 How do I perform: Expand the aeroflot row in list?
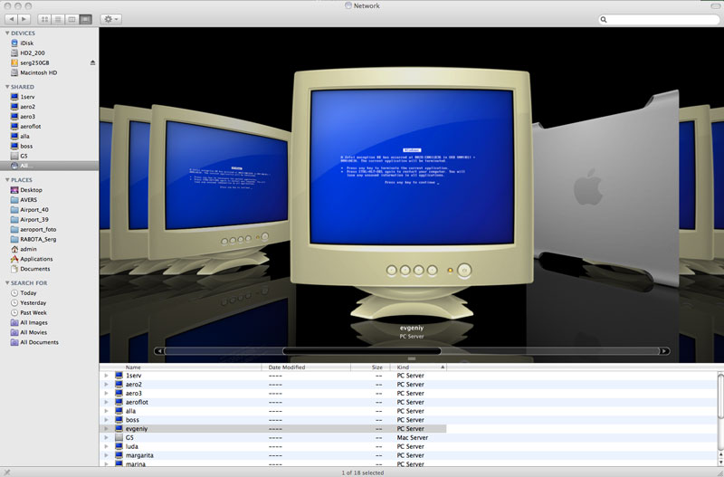106,402
